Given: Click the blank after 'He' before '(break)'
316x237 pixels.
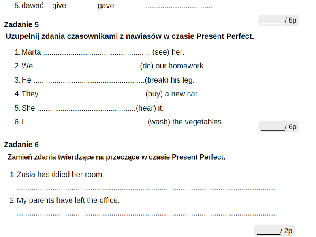Looking at the screenshot, I should [89, 81].
